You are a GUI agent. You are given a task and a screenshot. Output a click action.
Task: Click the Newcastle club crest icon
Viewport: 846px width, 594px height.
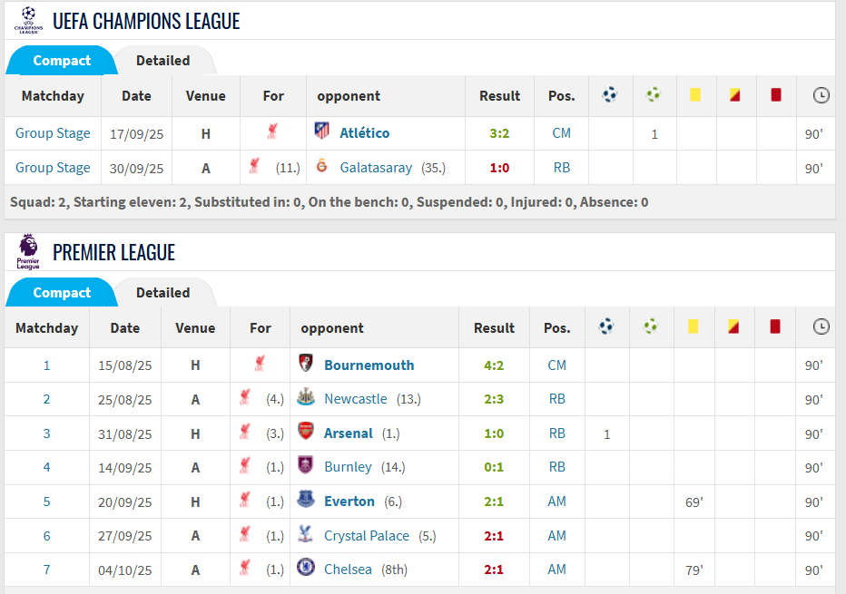point(306,399)
